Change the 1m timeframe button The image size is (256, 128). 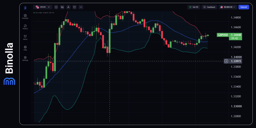click(x=81, y=7)
